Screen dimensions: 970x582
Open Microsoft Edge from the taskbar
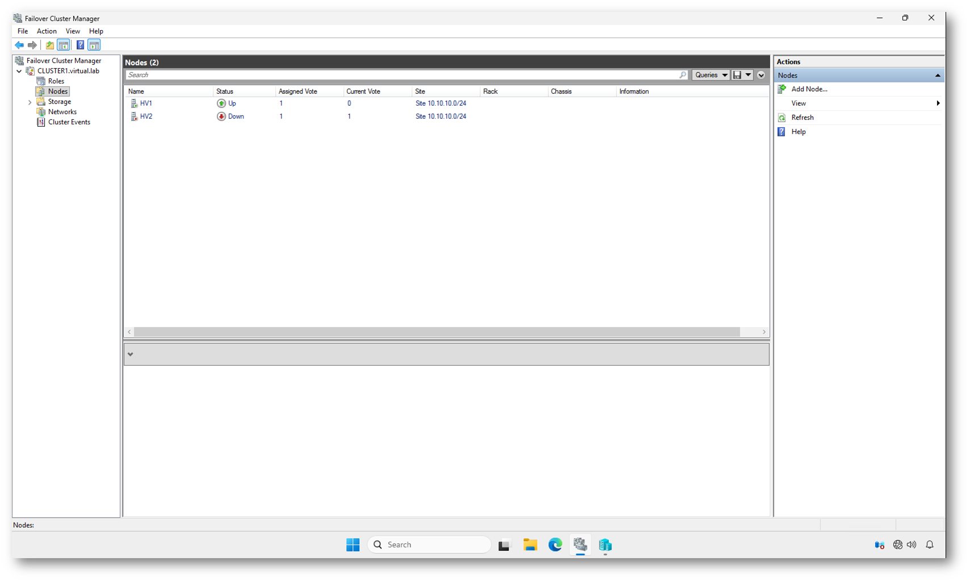pyautogui.click(x=555, y=545)
